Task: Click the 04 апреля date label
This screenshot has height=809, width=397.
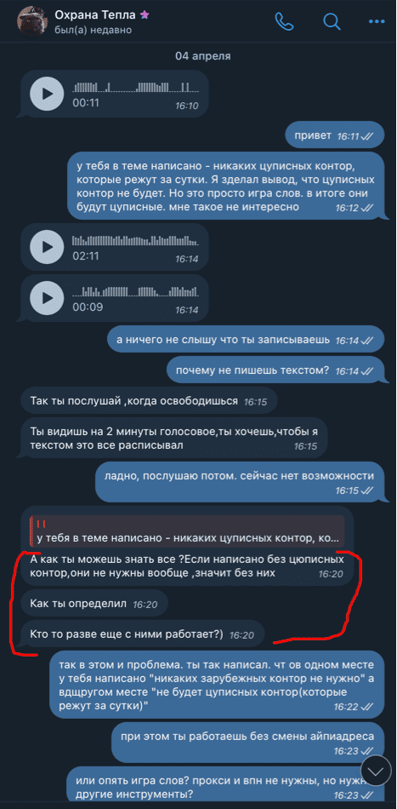Action: point(202,55)
